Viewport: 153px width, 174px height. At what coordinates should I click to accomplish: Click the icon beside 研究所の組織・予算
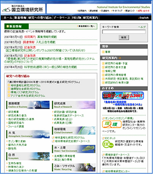pyautogui.click(x=103, y=63)
